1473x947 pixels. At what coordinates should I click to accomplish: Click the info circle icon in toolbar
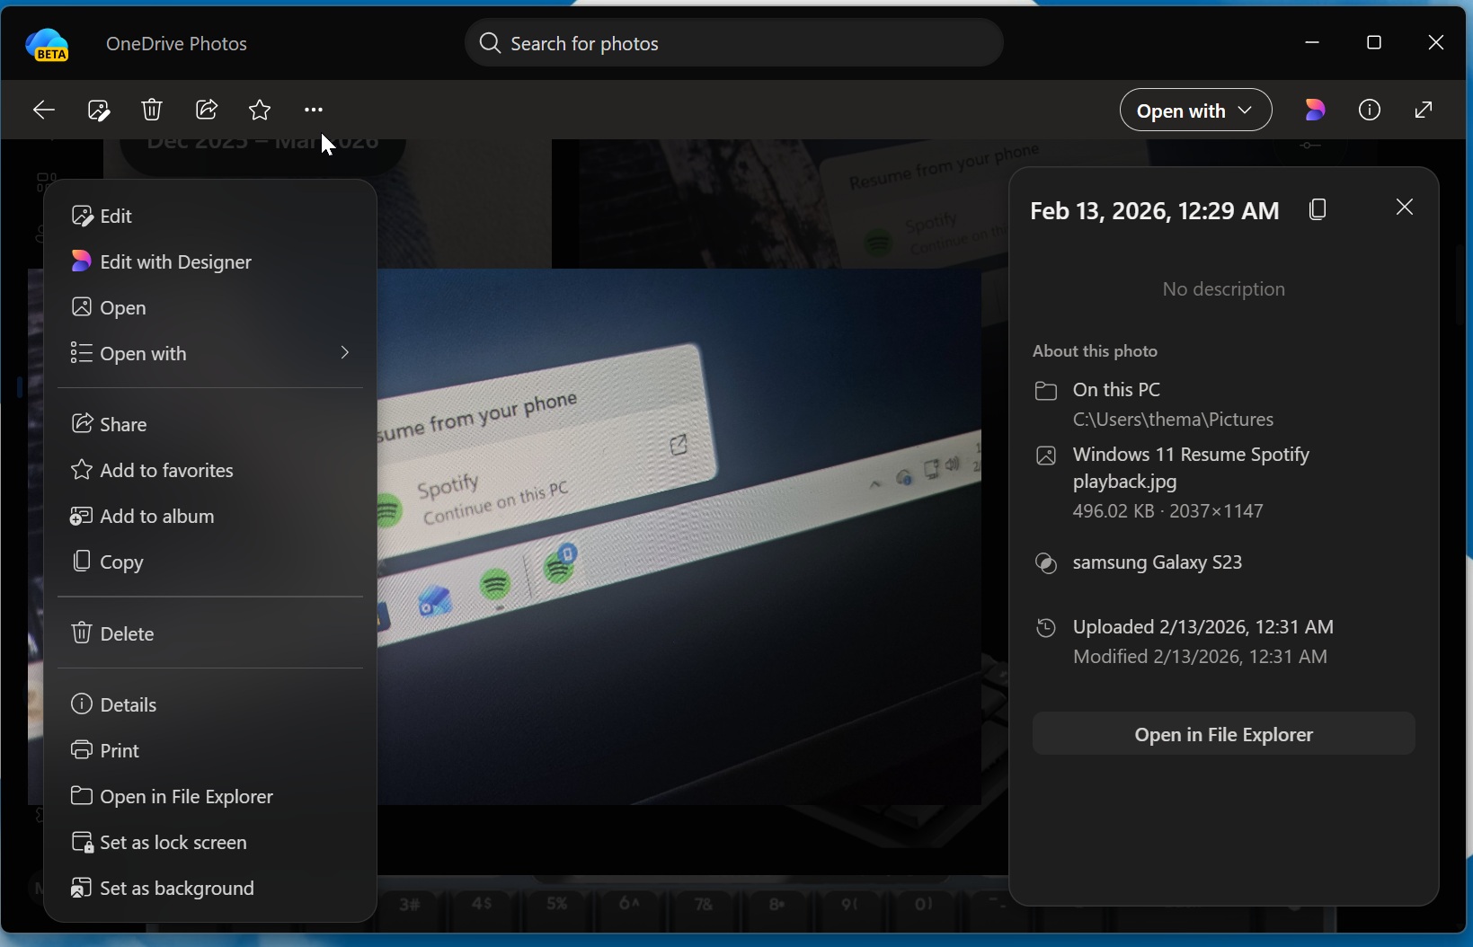tap(1370, 110)
